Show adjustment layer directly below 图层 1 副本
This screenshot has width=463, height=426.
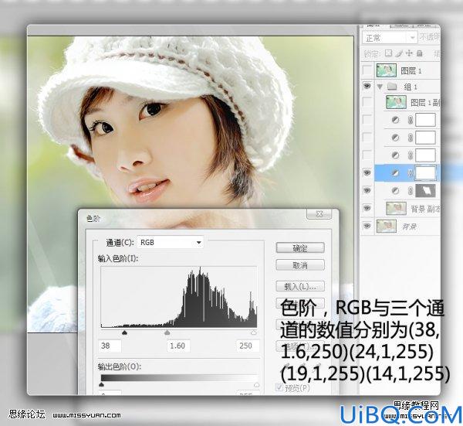[367, 120]
